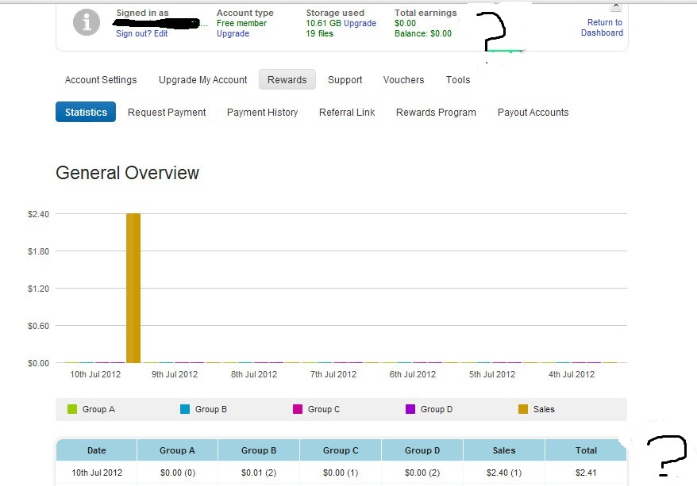Viewport: 697px width, 486px height.
Task: Go to Rewards Program section
Action: tap(436, 113)
